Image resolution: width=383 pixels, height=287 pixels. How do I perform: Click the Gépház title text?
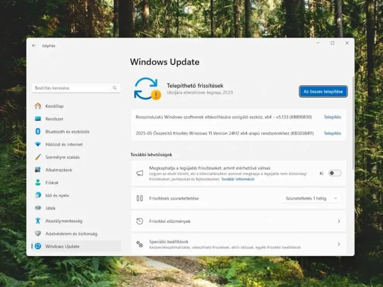coord(49,46)
